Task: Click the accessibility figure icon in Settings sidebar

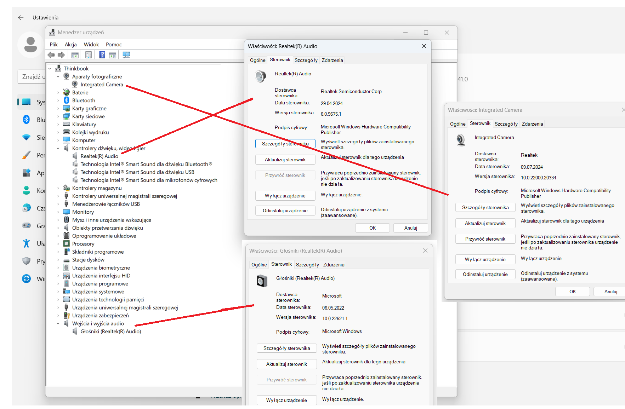Action: point(27,243)
